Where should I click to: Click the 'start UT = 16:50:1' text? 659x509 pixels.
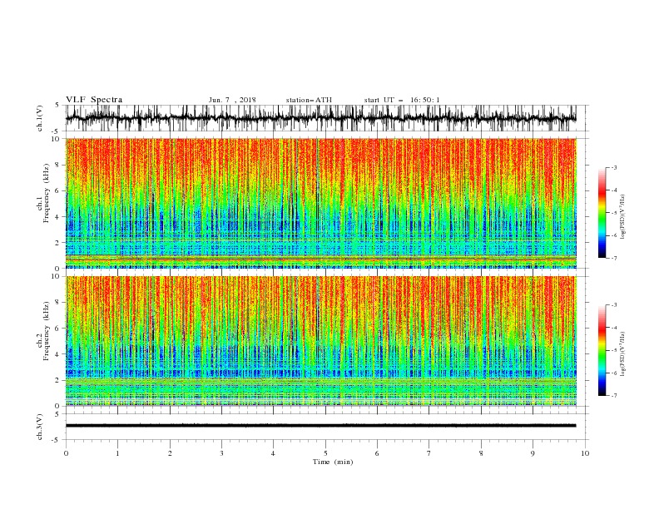tap(402, 100)
